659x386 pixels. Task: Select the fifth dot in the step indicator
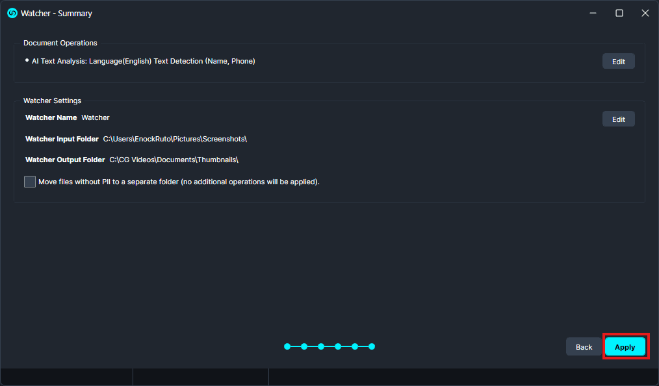355,346
